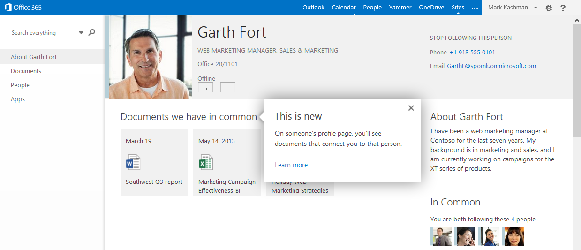Click Learn more in the popup
Image resolution: width=581 pixels, height=250 pixels.
tap(291, 165)
